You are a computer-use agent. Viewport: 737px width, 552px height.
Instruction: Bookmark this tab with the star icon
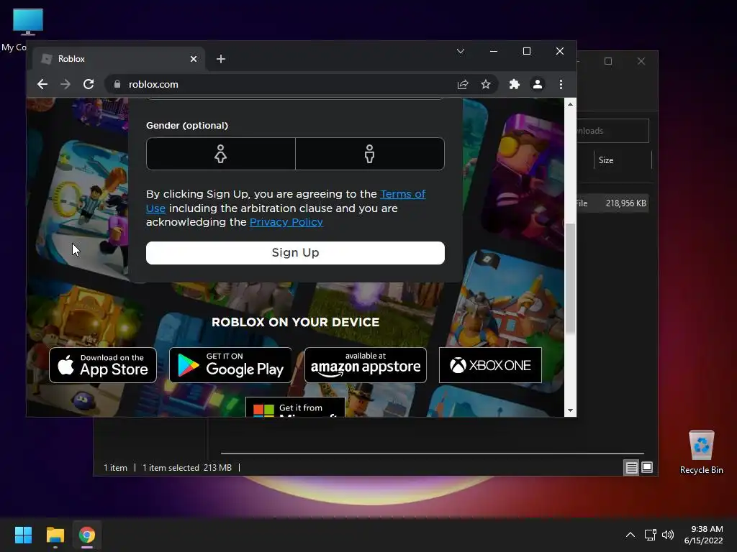(x=486, y=85)
